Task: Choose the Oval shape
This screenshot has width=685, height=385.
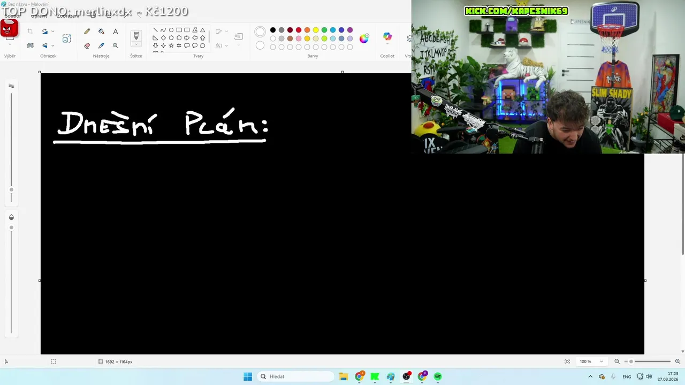Action: click(171, 30)
